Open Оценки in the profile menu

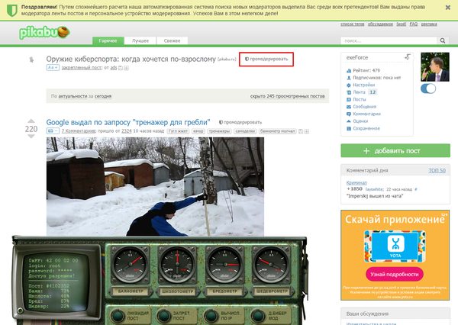(x=357, y=121)
